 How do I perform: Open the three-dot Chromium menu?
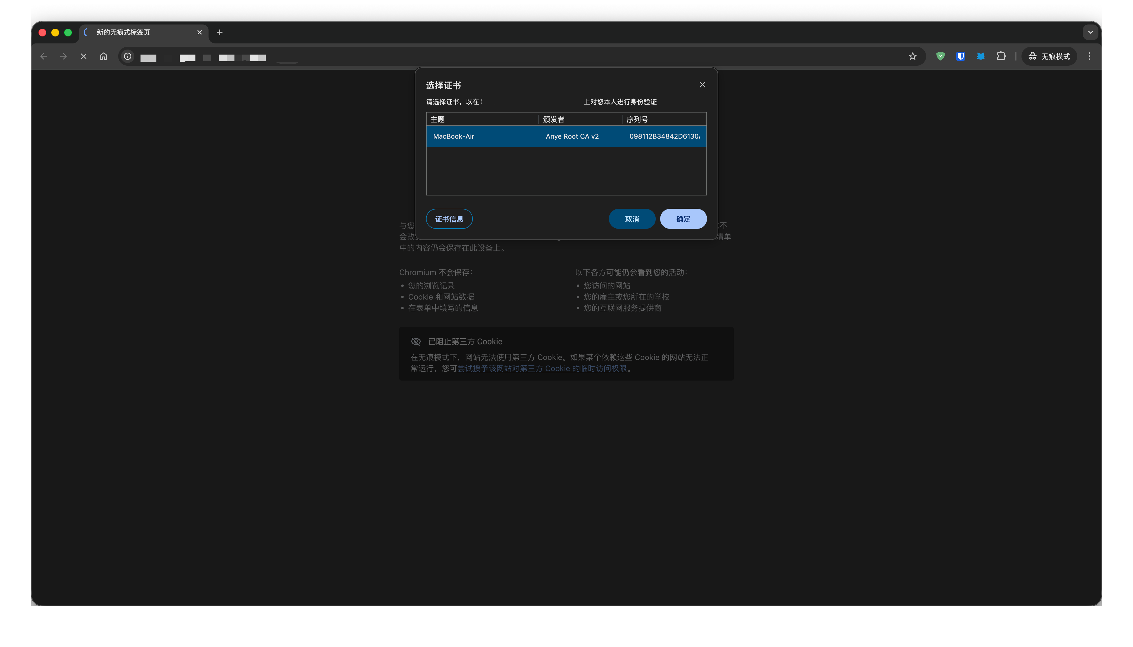[1090, 57]
